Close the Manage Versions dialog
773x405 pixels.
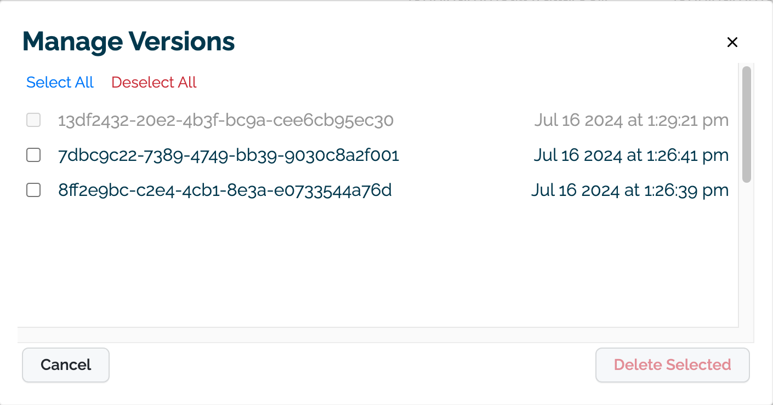[x=732, y=42]
